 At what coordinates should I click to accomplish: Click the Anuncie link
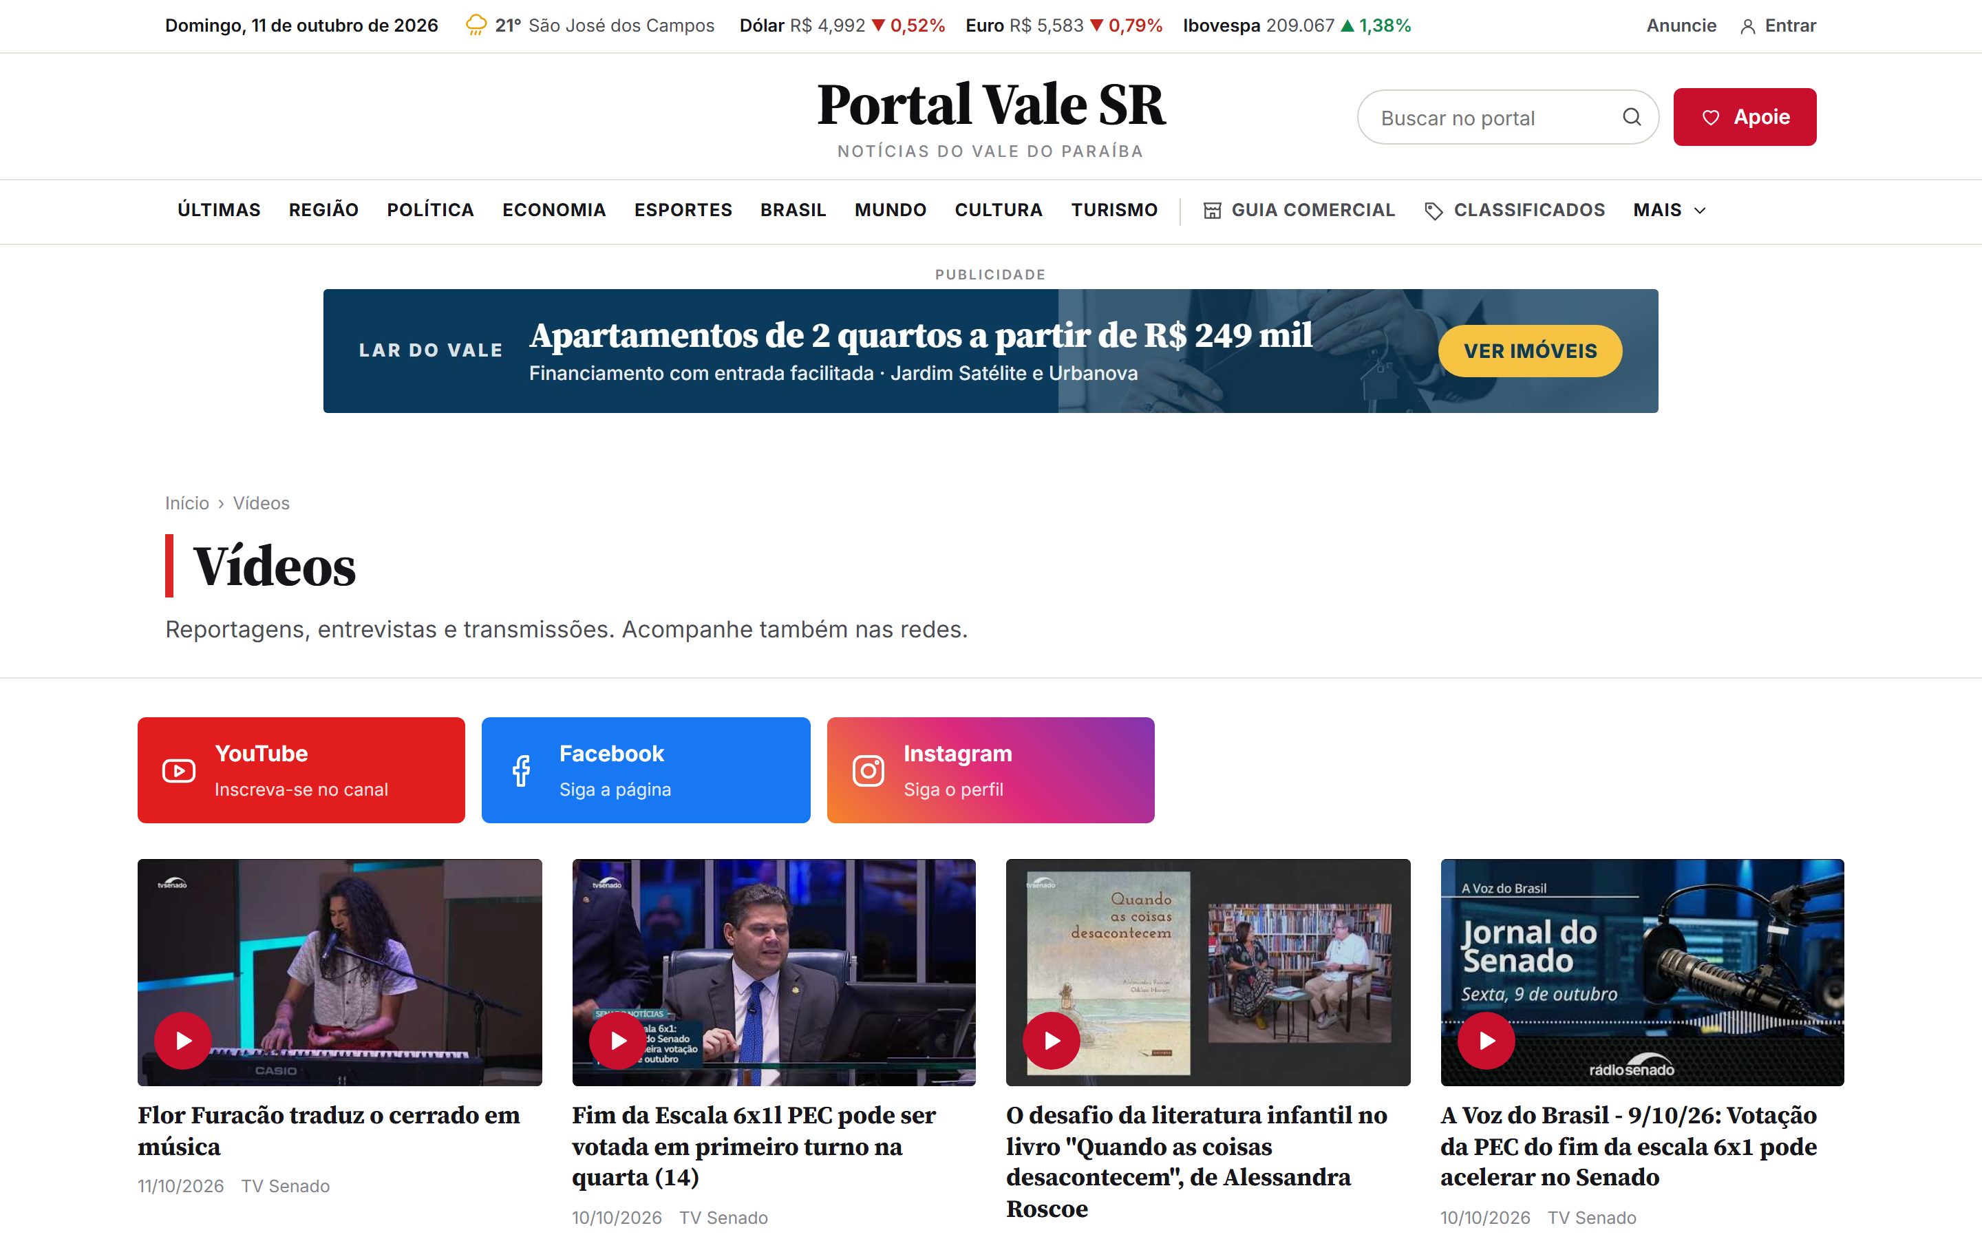click(x=1681, y=25)
